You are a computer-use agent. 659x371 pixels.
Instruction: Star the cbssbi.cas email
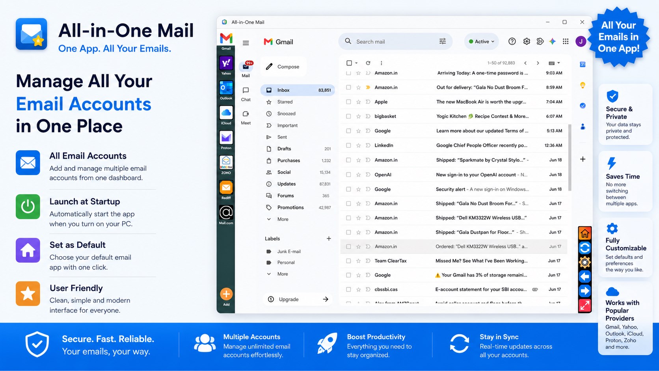(x=358, y=289)
